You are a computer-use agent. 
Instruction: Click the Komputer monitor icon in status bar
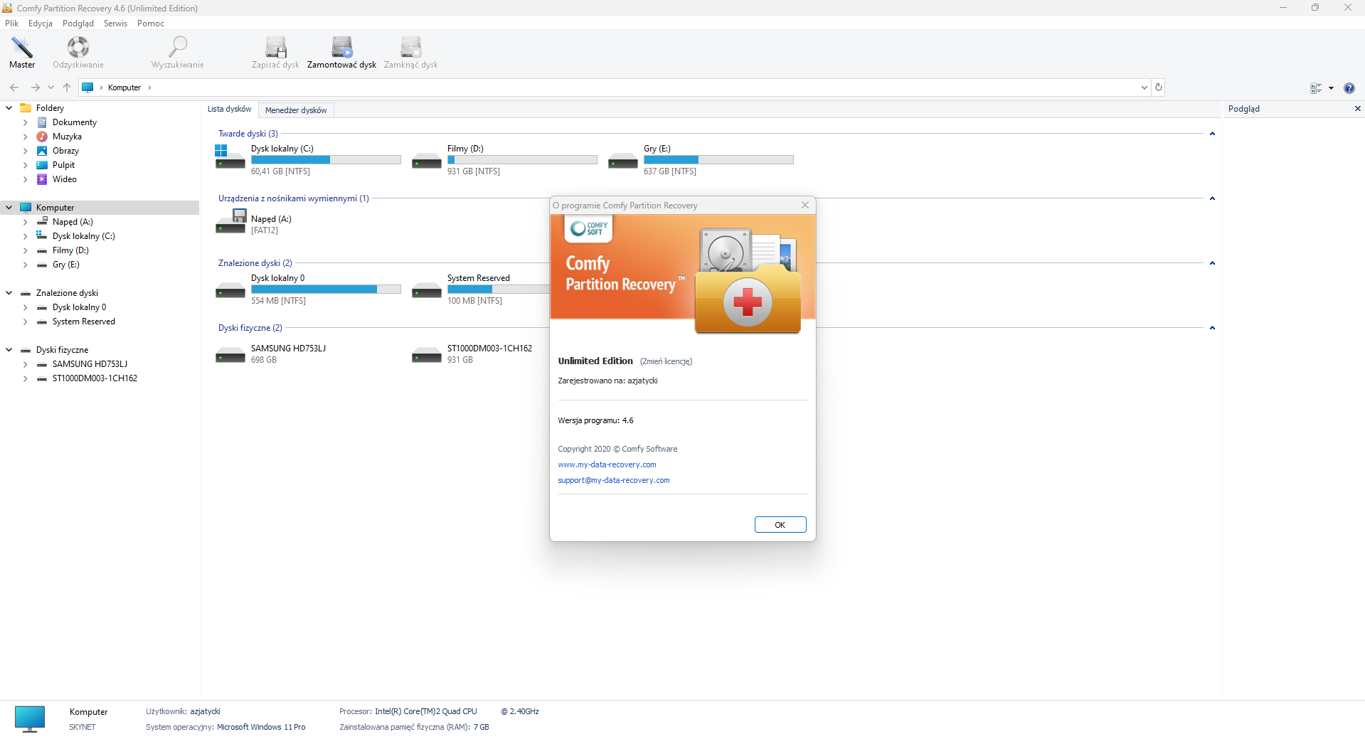coord(30,718)
